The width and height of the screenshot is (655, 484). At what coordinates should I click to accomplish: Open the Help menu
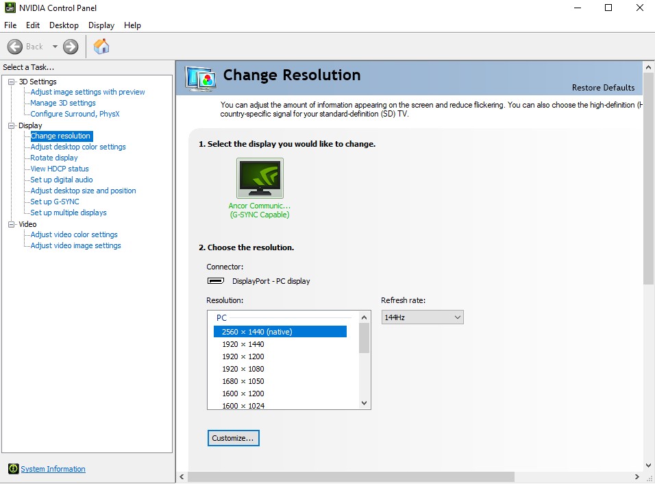pos(132,25)
